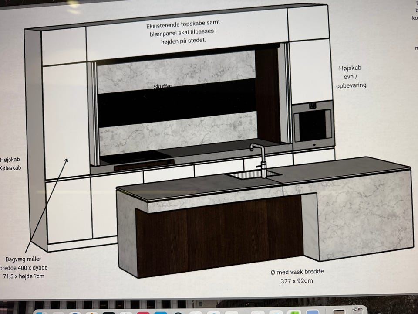Image resolution: width=418 pixels, height=314 pixels.
Task: Select the 'Højskab Køleskab' label
Action: [x=10, y=164]
